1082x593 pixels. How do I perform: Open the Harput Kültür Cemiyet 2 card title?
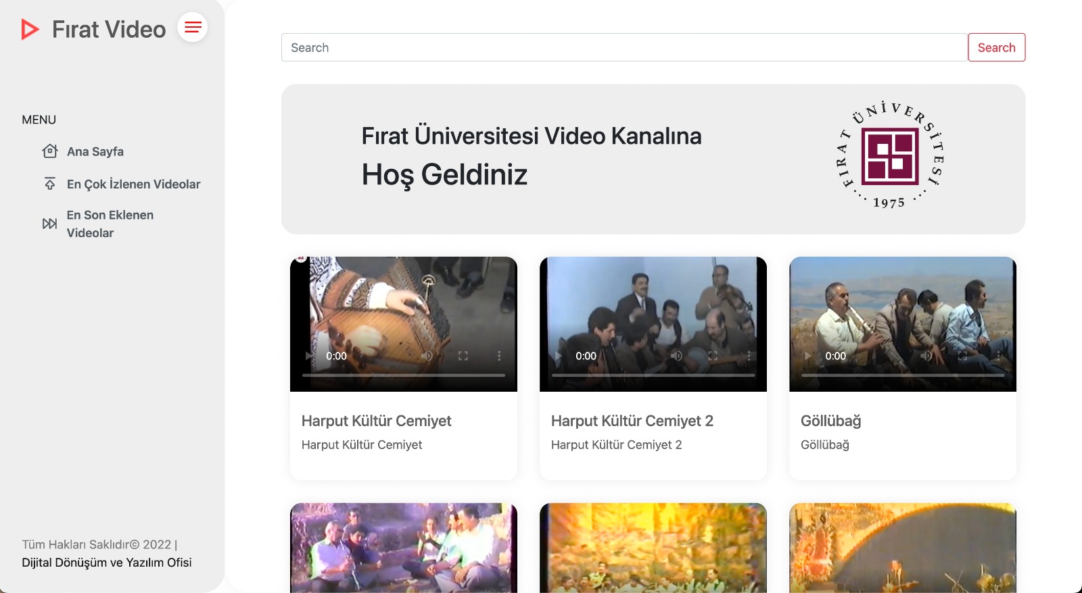(x=632, y=421)
